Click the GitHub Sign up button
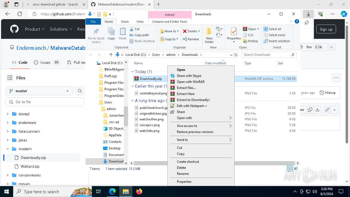Screen dimensions: 350x197 point(326,29)
